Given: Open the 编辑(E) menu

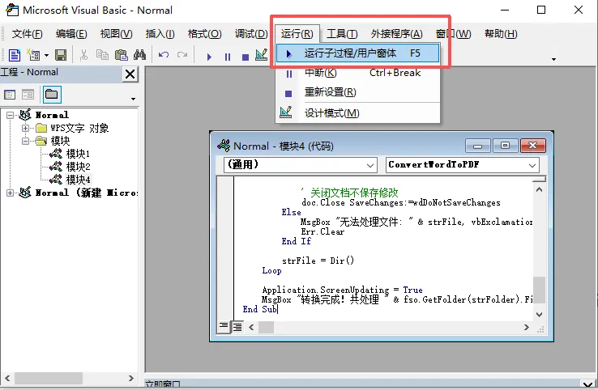Looking at the screenshot, I should point(71,34).
